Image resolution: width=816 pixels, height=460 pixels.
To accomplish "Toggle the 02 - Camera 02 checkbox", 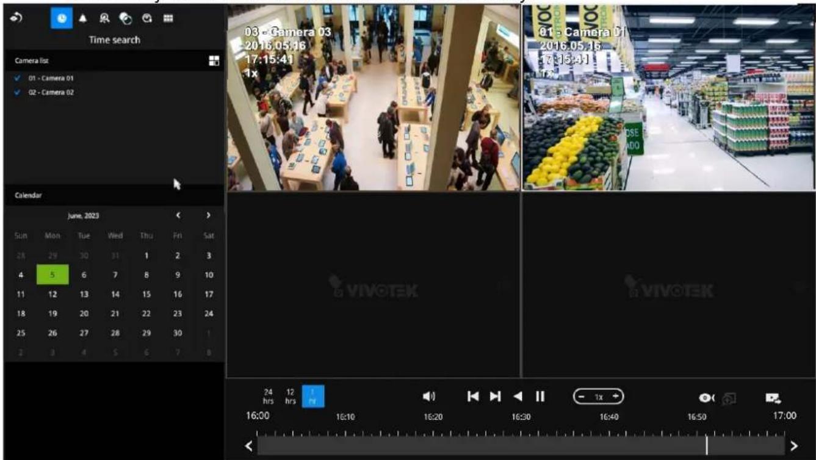I will click(17, 92).
